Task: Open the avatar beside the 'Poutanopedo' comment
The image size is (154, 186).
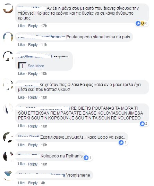Action: click(8, 37)
